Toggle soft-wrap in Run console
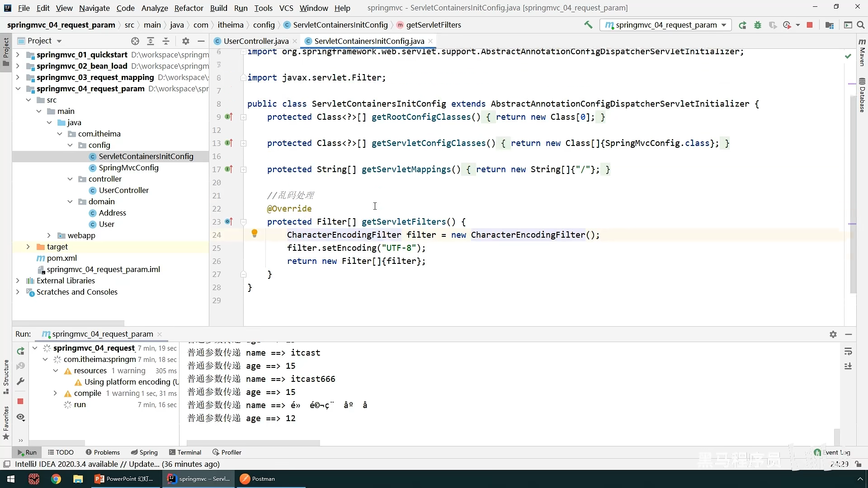Screen dimensions: 868x488 pos(848,352)
